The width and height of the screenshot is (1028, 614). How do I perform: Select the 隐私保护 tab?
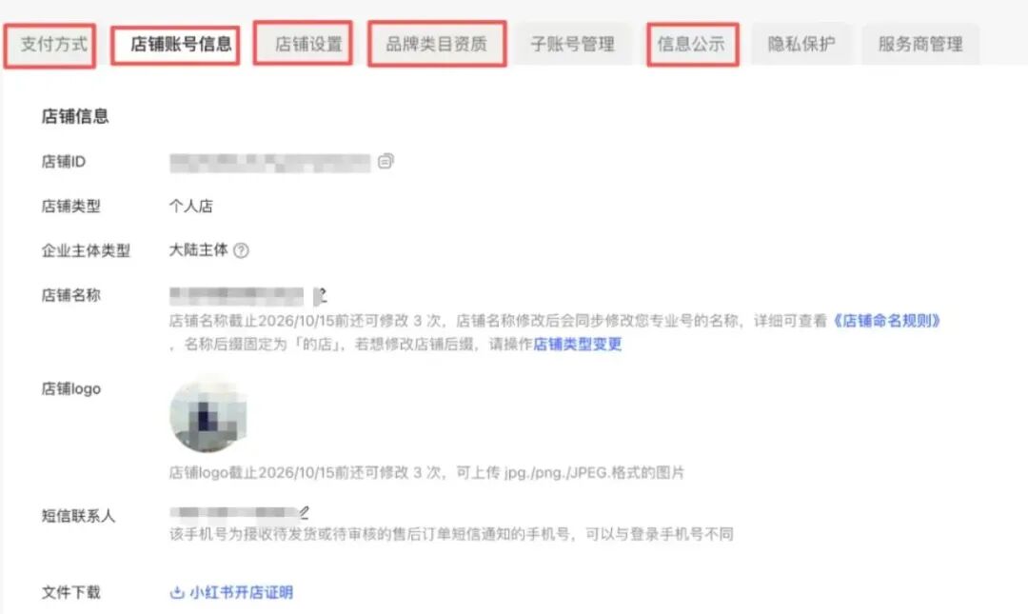(x=801, y=45)
